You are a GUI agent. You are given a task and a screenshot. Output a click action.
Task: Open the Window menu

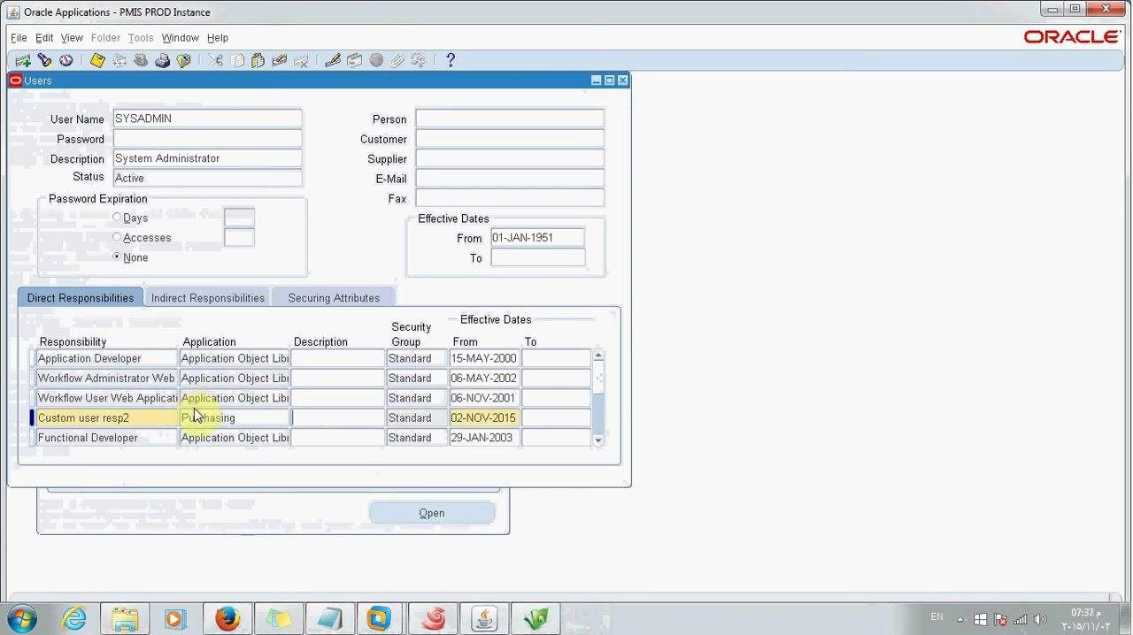pos(180,38)
